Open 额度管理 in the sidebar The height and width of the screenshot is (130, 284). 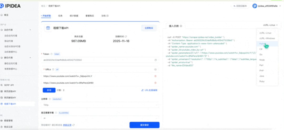[8, 120]
